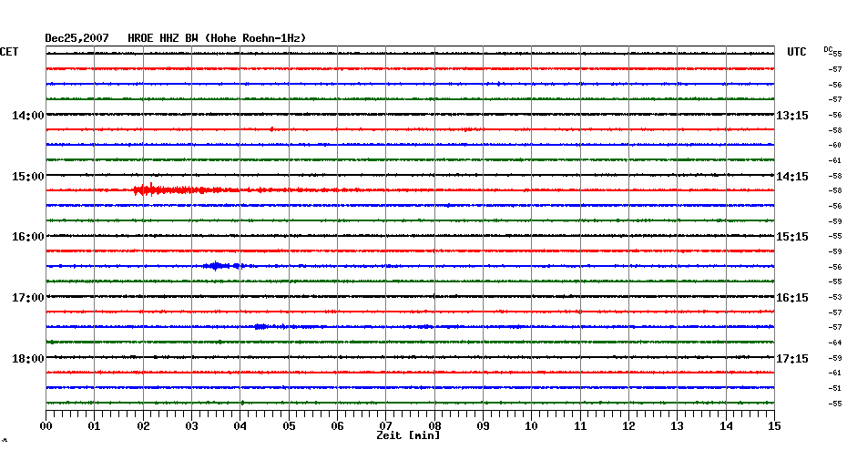Select the 17:00 CET time label

click(28, 298)
